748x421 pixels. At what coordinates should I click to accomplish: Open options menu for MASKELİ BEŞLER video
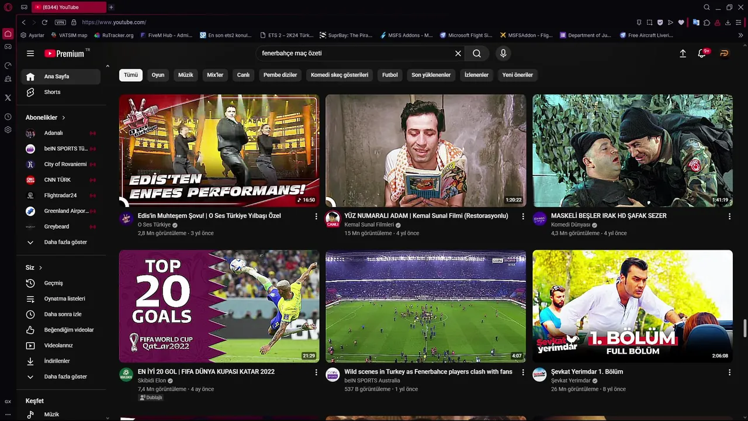pyautogui.click(x=729, y=216)
